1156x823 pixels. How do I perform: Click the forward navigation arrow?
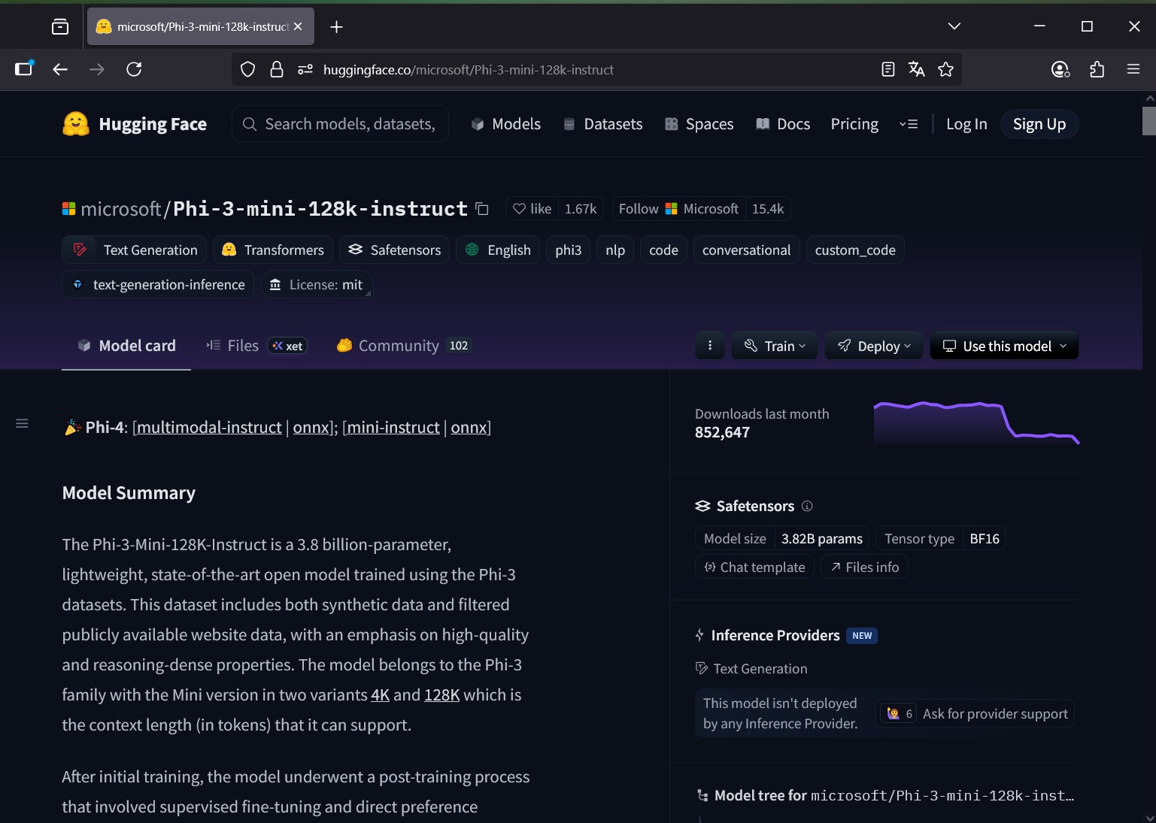click(97, 69)
